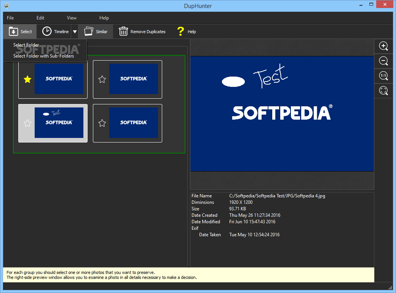This screenshot has height=293, width=396.
Task: Click the fit-to-window zoom icon
Action: click(384, 91)
